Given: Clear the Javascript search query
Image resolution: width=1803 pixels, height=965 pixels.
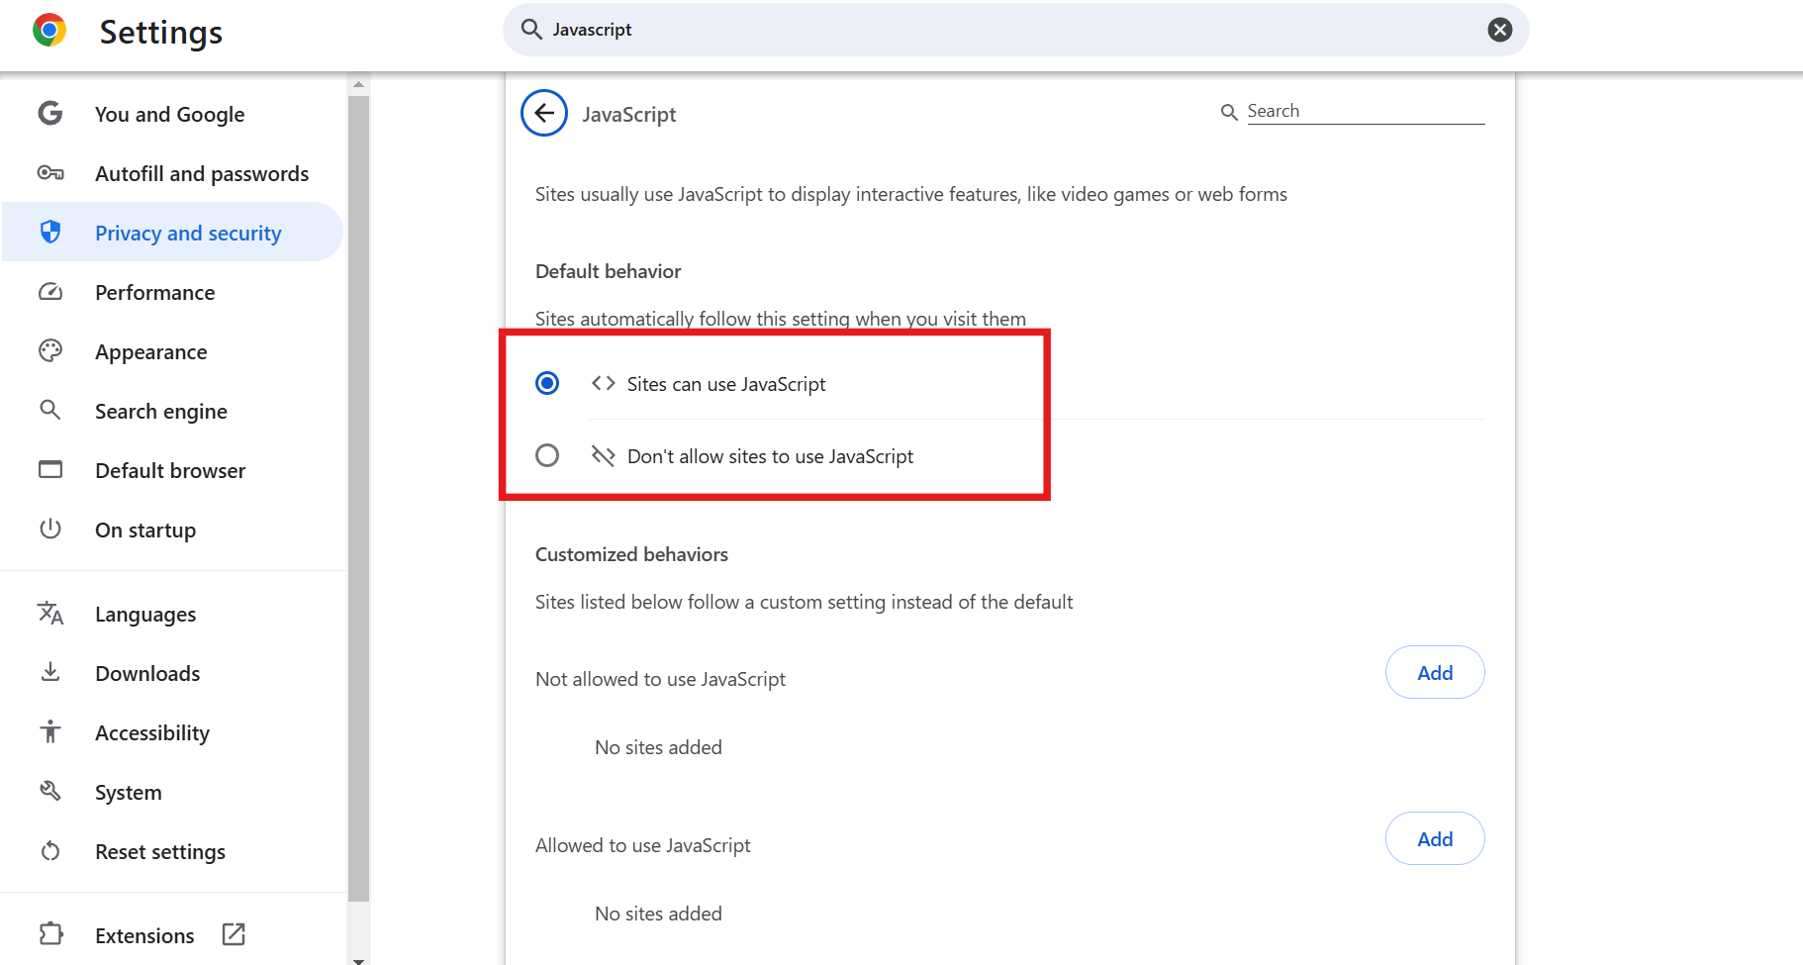Looking at the screenshot, I should 1499,30.
